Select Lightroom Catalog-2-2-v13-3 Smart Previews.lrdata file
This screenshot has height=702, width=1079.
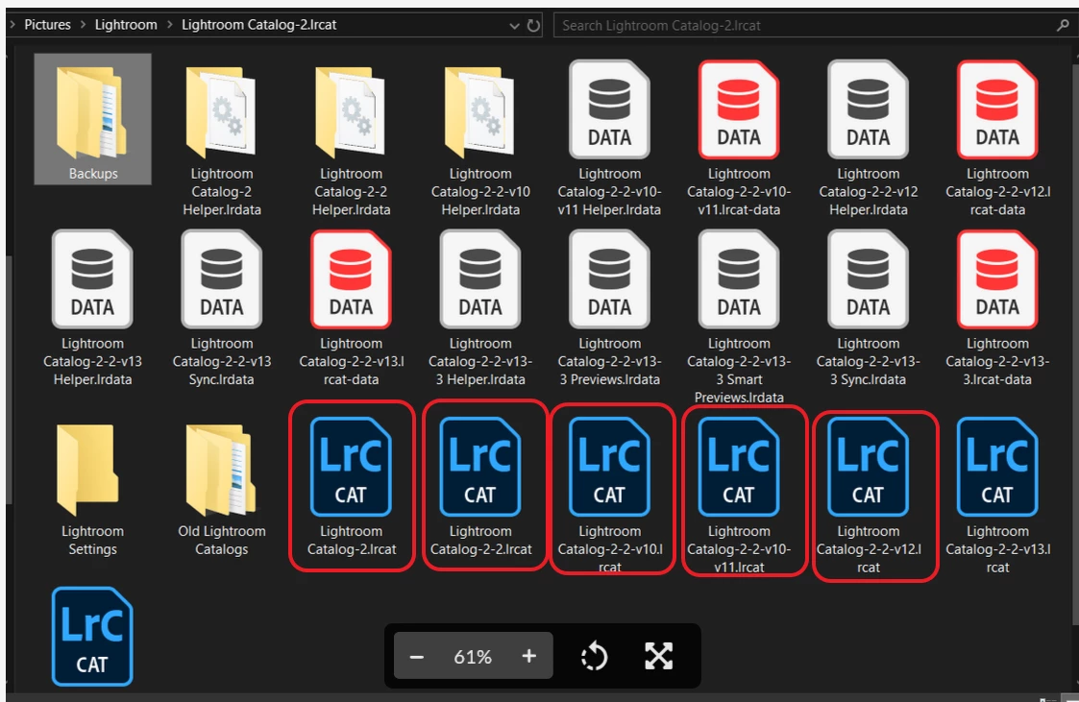click(x=739, y=318)
